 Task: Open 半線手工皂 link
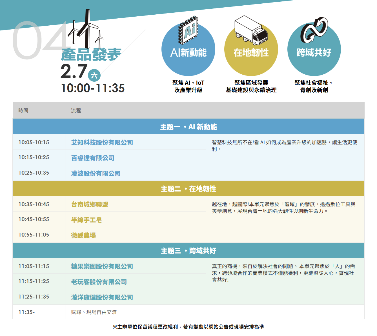point(86,220)
